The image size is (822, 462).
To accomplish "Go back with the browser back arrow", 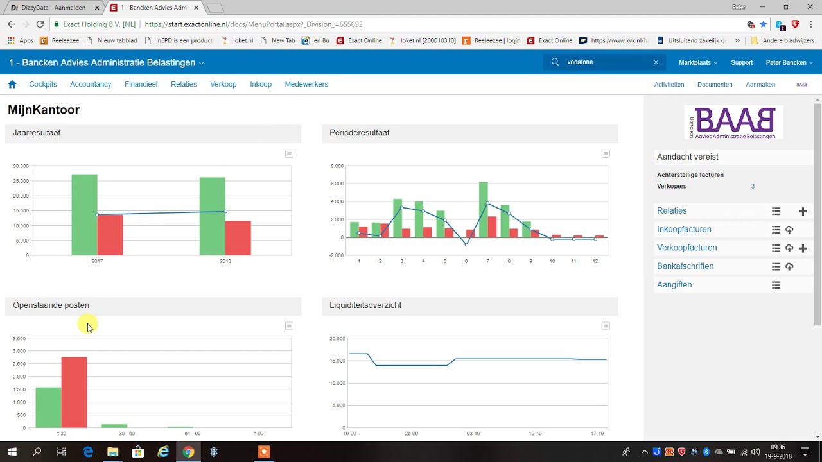I will click(x=11, y=24).
